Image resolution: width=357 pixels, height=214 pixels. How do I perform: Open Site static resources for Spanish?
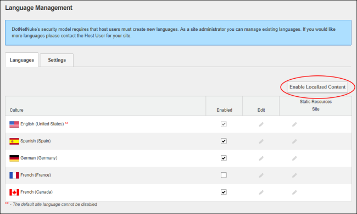coord(294,141)
